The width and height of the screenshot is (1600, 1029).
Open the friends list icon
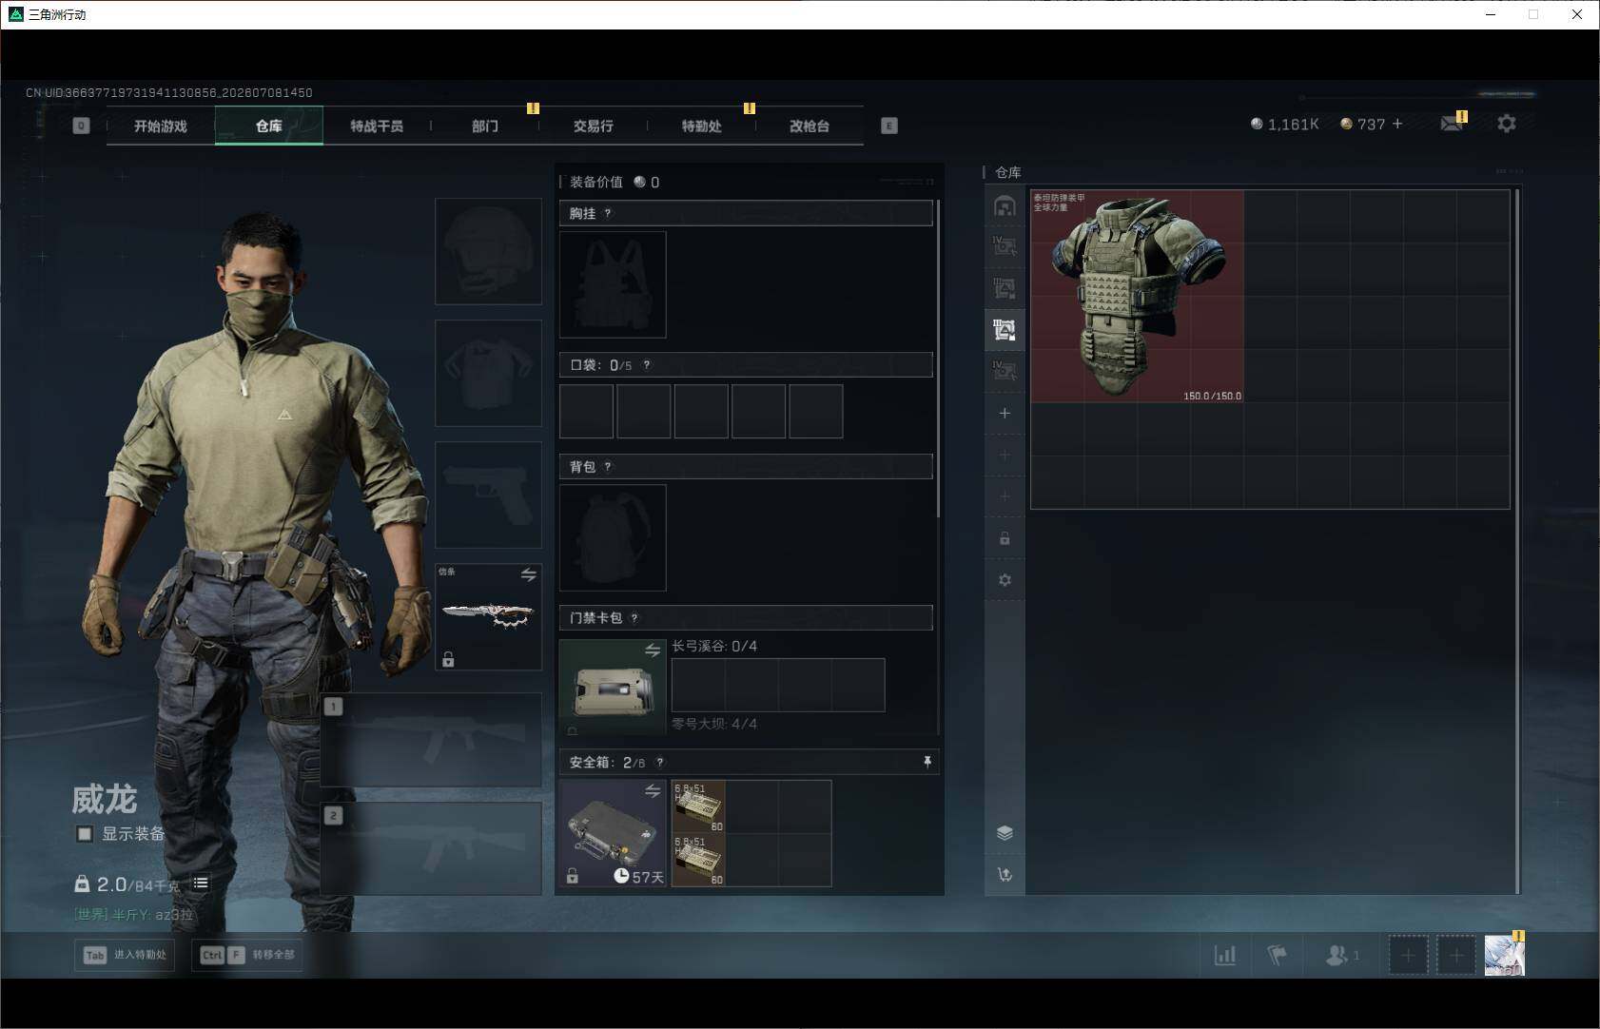(x=1341, y=955)
